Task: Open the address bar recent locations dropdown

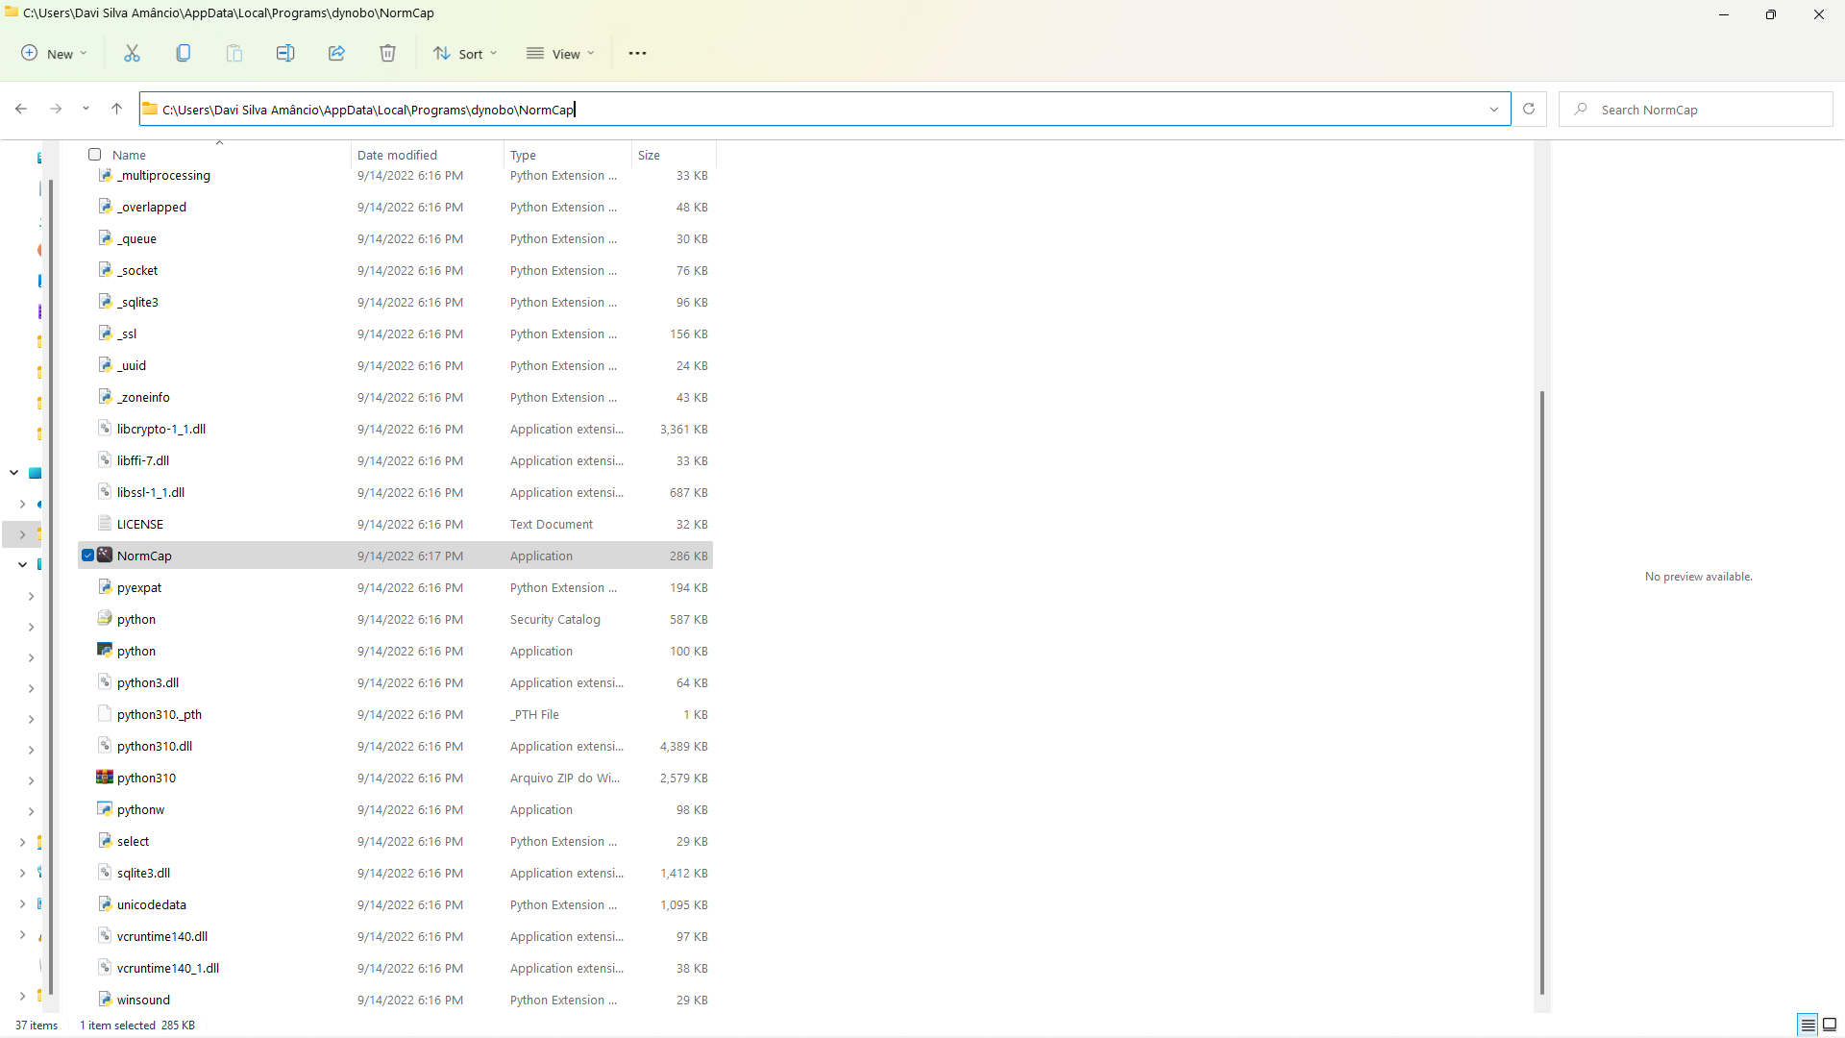Action: [x=1495, y=109]
